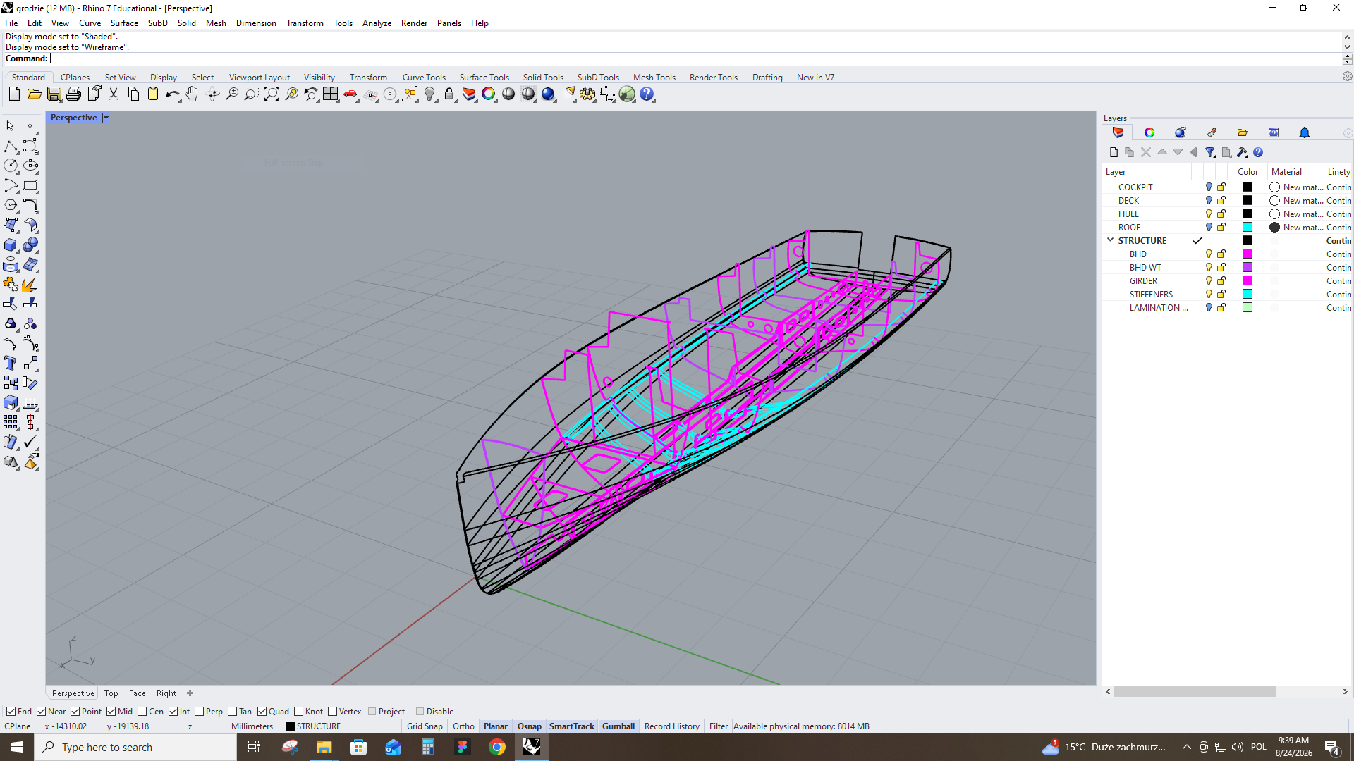Toggle COCKPIT layer visibility bulb
Screen dimensions: 1354x761
(1209, 187)
